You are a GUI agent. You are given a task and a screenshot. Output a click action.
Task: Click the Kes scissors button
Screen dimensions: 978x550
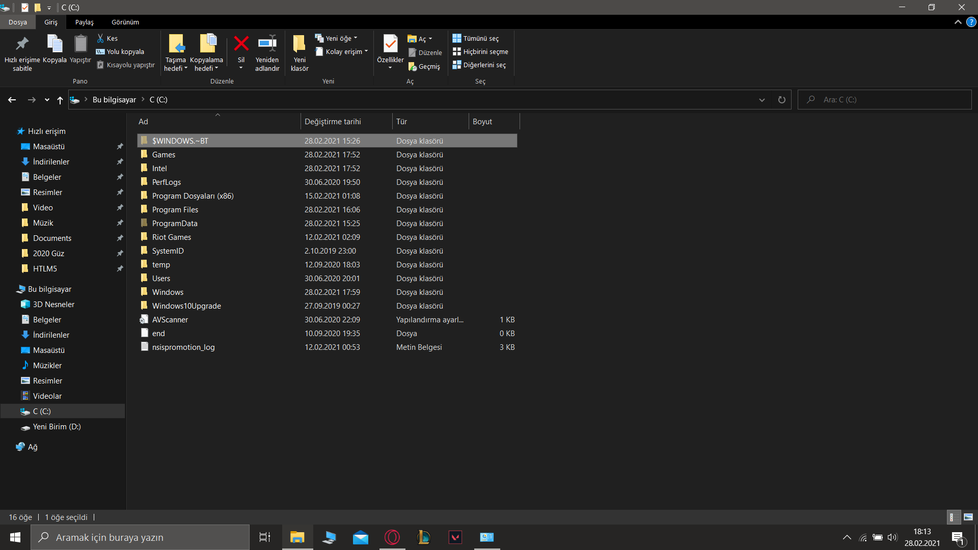coord(107,38)
